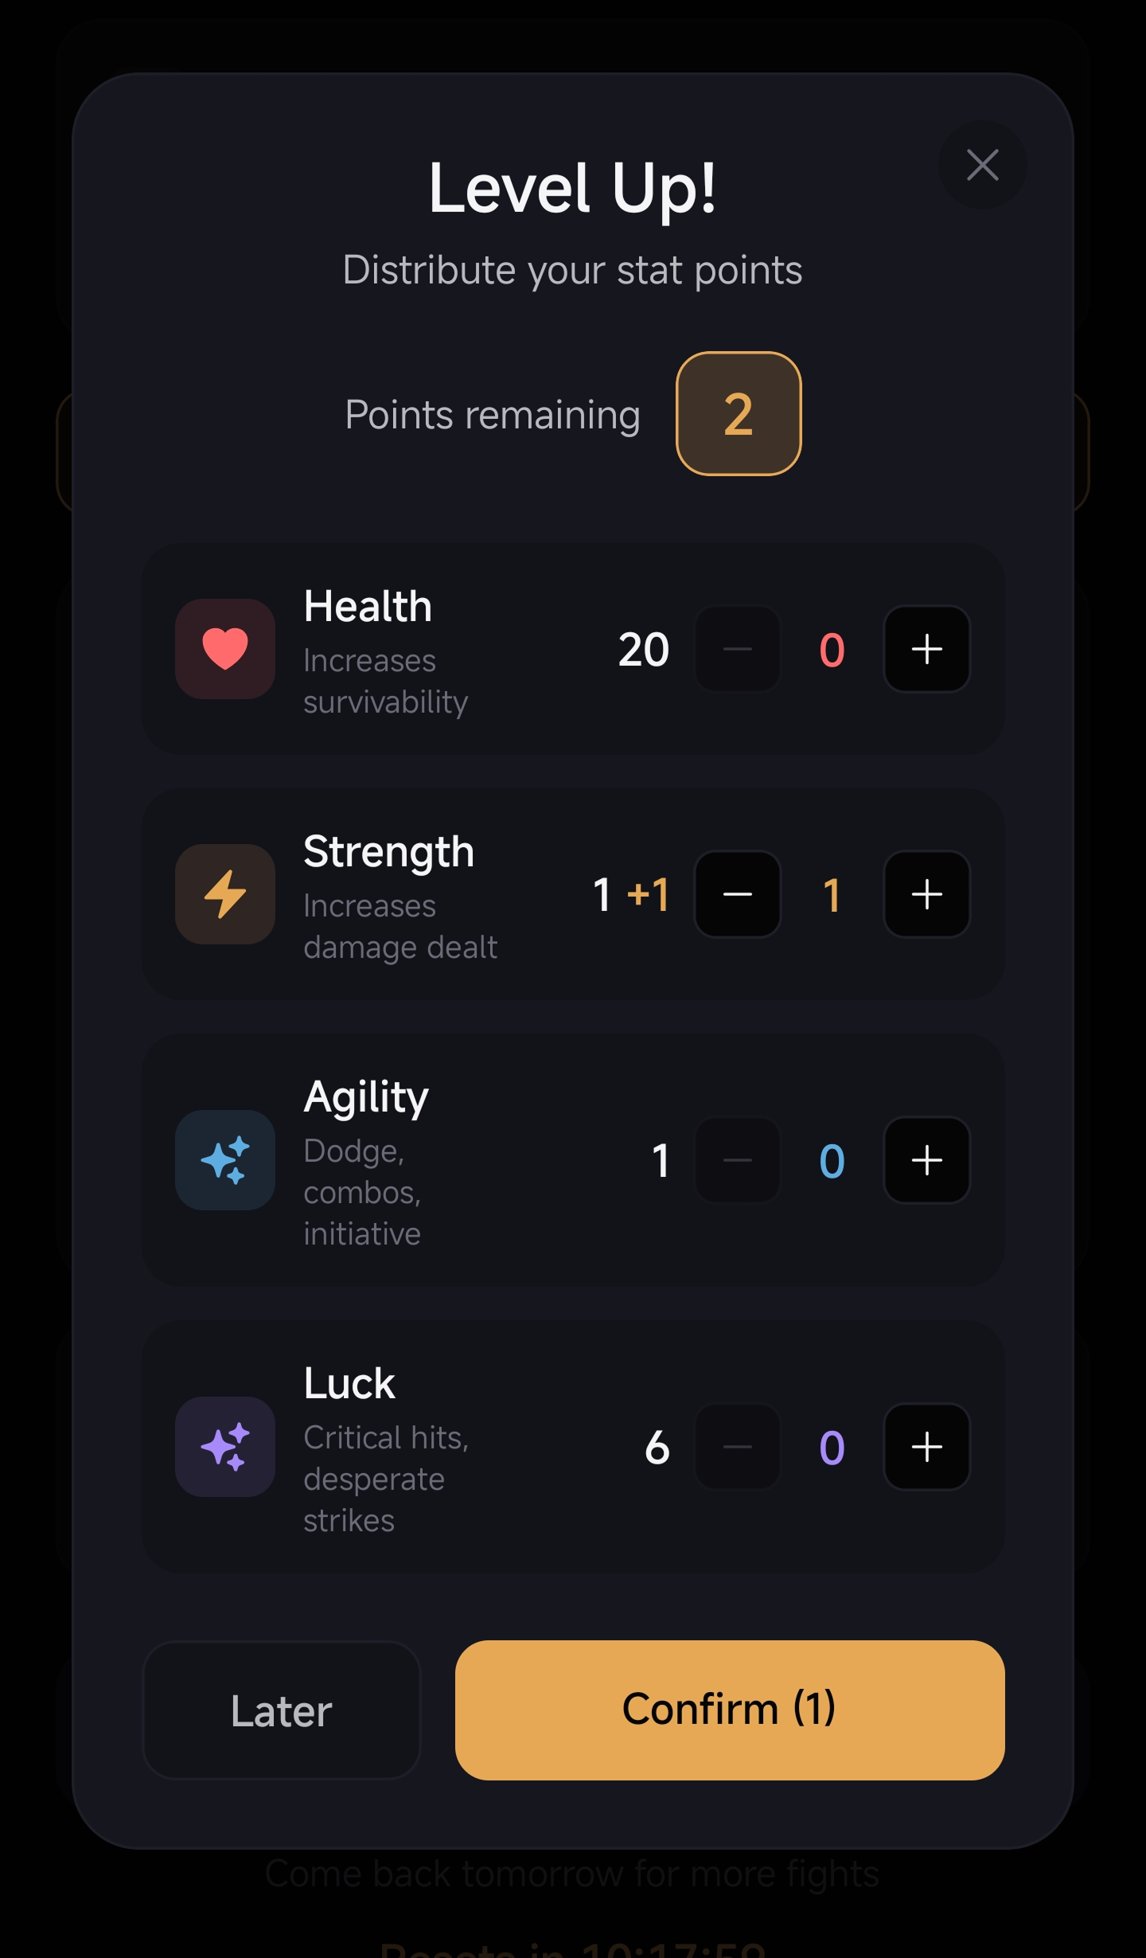The height and width of the screenshot is (1958, 1146).
Task: Add a point to Luck
Action: tap(926, 1447)
